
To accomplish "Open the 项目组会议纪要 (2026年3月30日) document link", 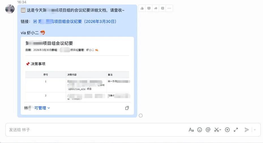I will click(x=77, y=21).
